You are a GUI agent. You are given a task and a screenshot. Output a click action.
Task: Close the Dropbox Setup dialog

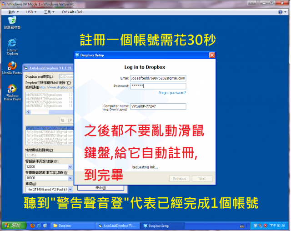[212, 55]
